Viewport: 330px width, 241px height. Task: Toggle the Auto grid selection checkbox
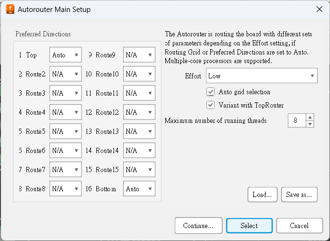[x=210, y=92]
